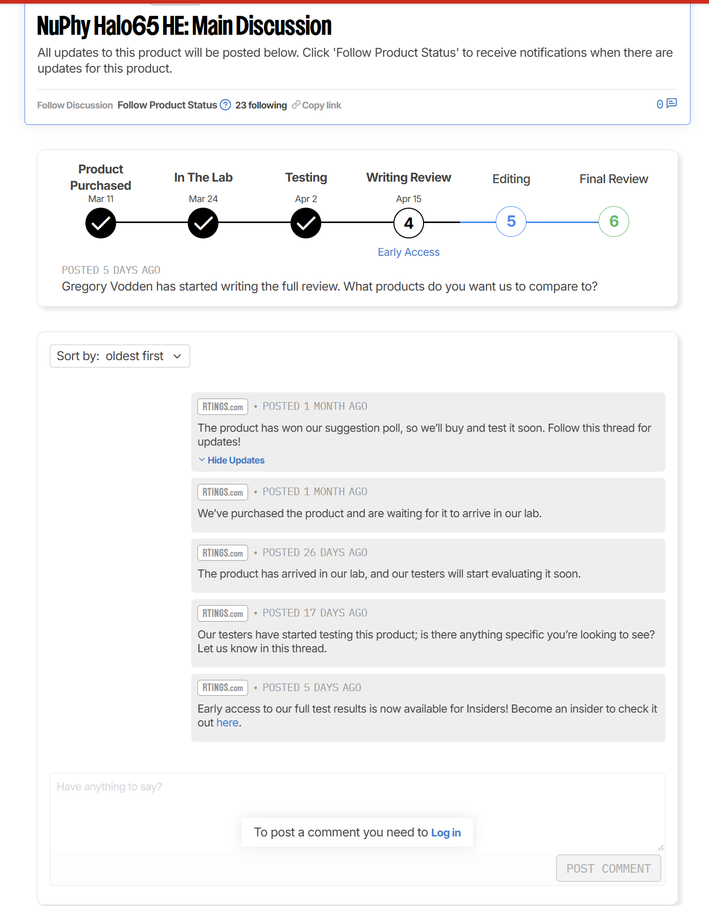
Task: Toggle Follow Product Status
Action: point(167,105)
